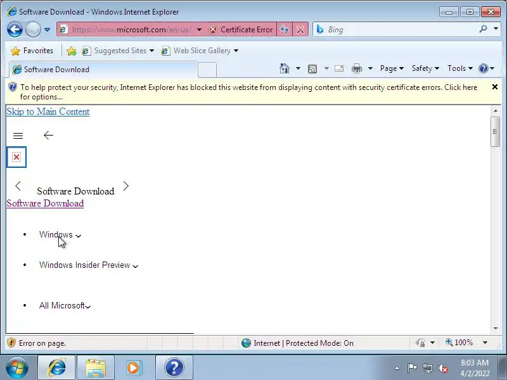This screenshot has width=507, height=380.
Task: Click the network tray icon
Action: (427, 368)
